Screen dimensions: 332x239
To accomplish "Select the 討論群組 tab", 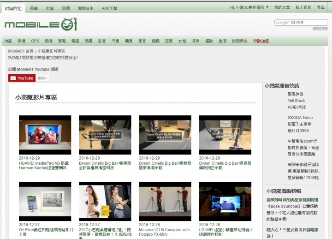I will click(13, 8).
